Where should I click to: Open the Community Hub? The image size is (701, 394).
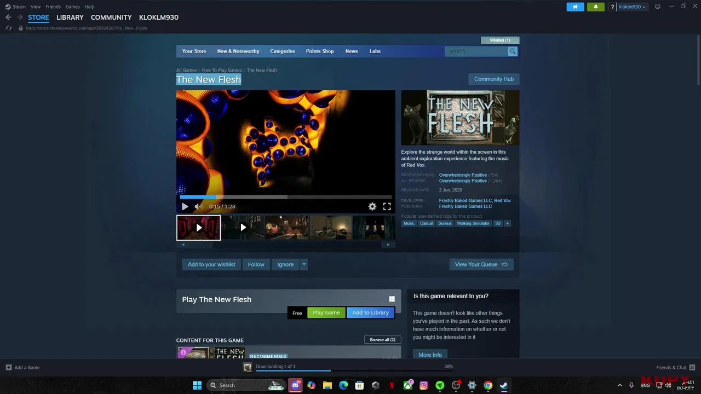pyautogui.click(x=494, y=79)
